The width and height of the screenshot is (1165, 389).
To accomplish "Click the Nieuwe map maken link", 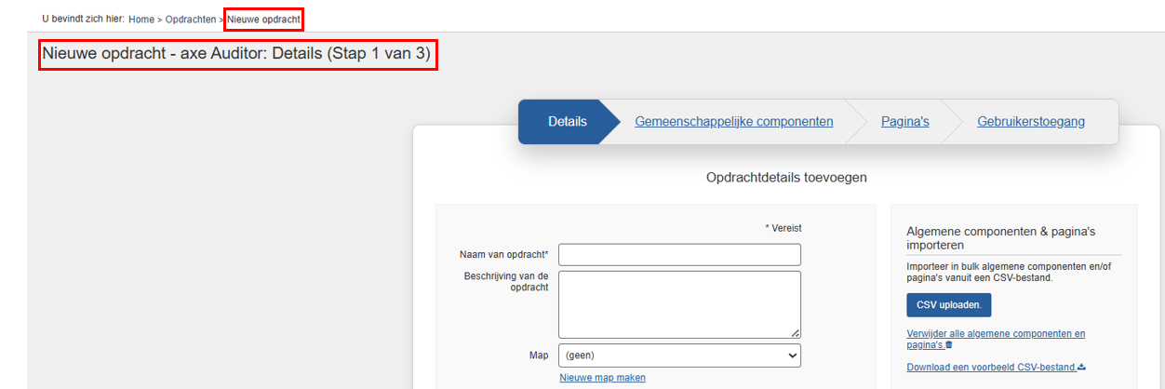I will pos(602,378).
